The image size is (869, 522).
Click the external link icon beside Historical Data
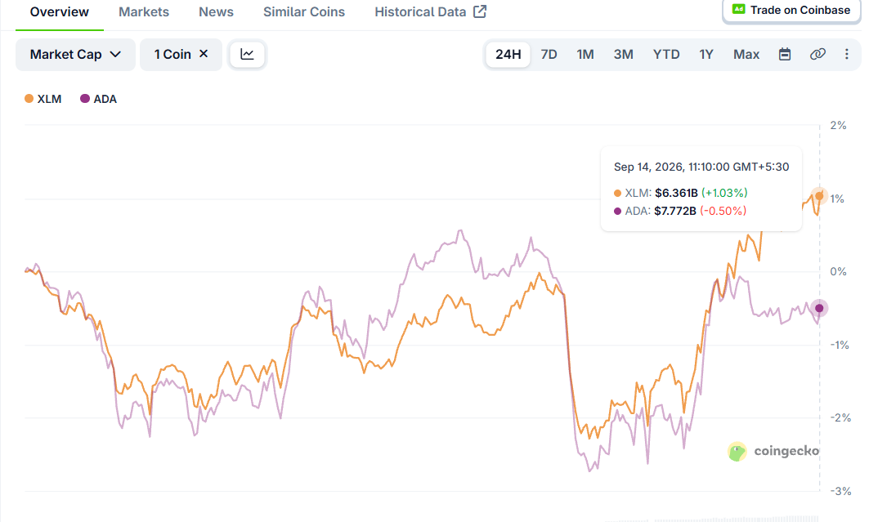click(480, 11)
